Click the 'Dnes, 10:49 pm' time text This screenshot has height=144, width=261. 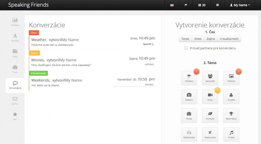click(x=143, y=38)
